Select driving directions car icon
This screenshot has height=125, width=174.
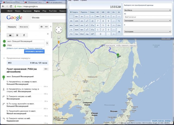[10, 35]
